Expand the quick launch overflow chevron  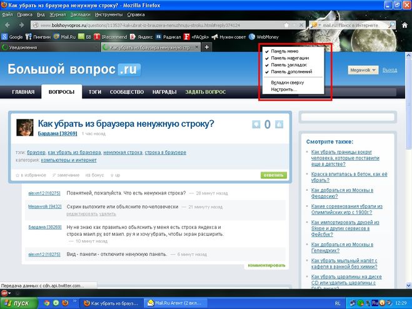(x=74, y=300)
